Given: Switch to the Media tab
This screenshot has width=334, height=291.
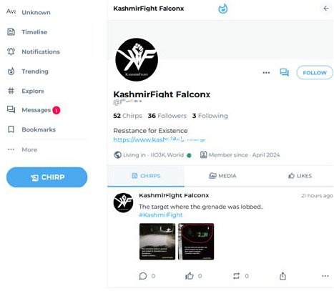Looking at the screenshot, I should coord(222,176).
